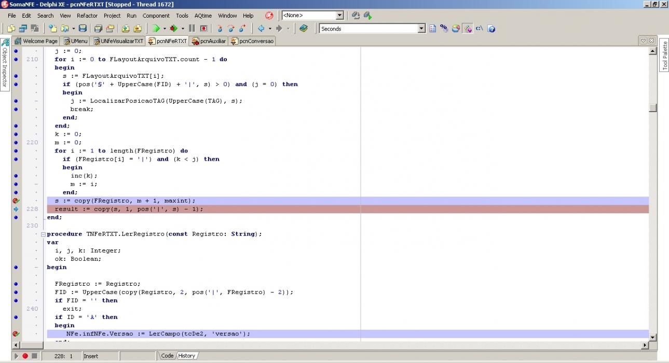Open the <None> desktop layout dropdown
The image size is (669, 363).
tap(339, 16)
